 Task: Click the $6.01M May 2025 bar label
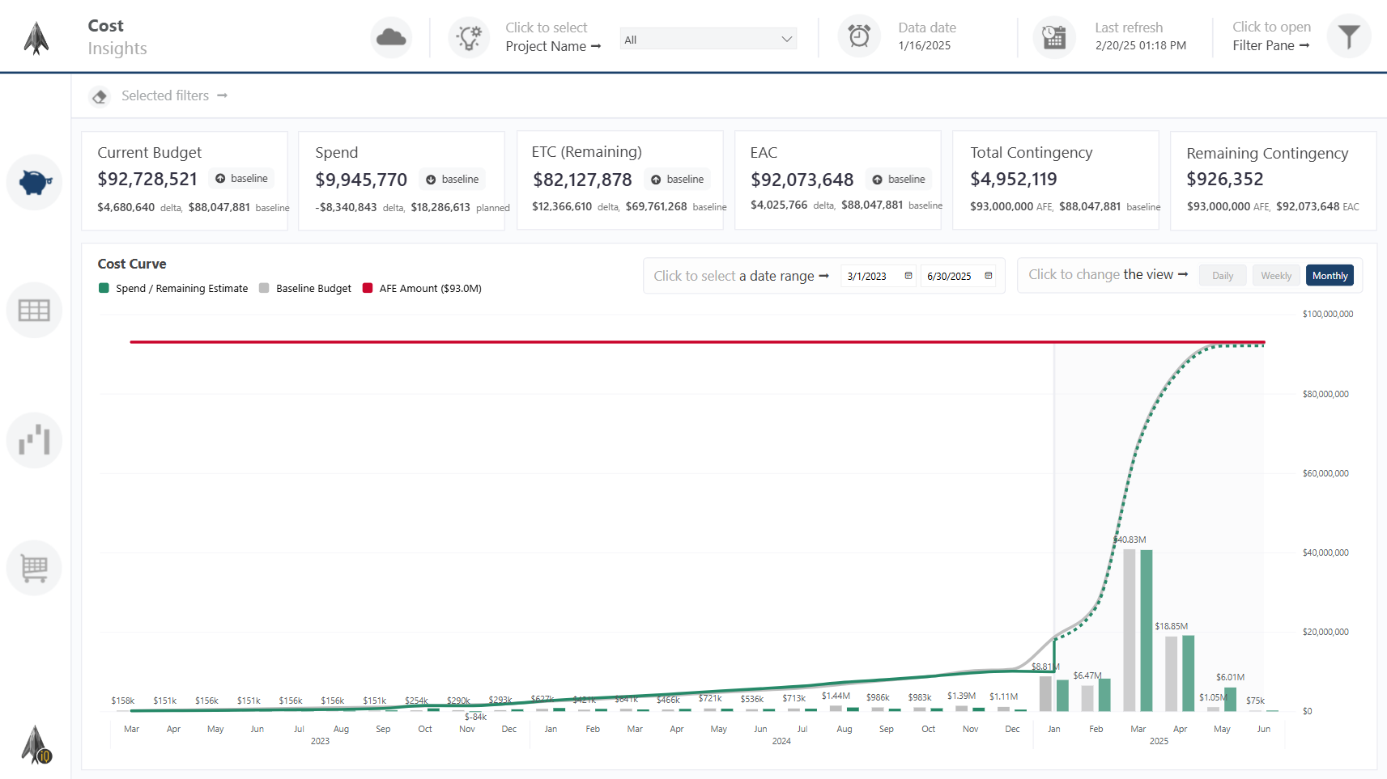pyautogui.click(x=1230, y=677)
